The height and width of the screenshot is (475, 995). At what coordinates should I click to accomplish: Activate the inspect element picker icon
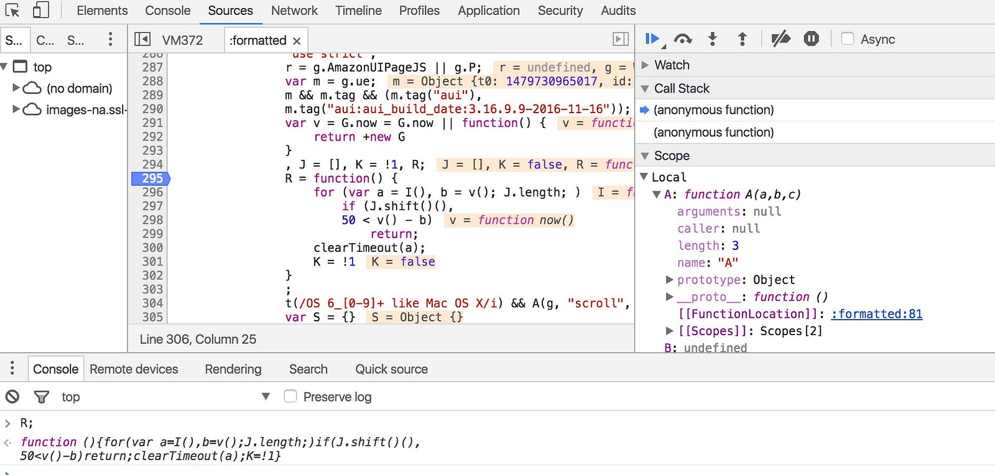[x=12, y=11]
